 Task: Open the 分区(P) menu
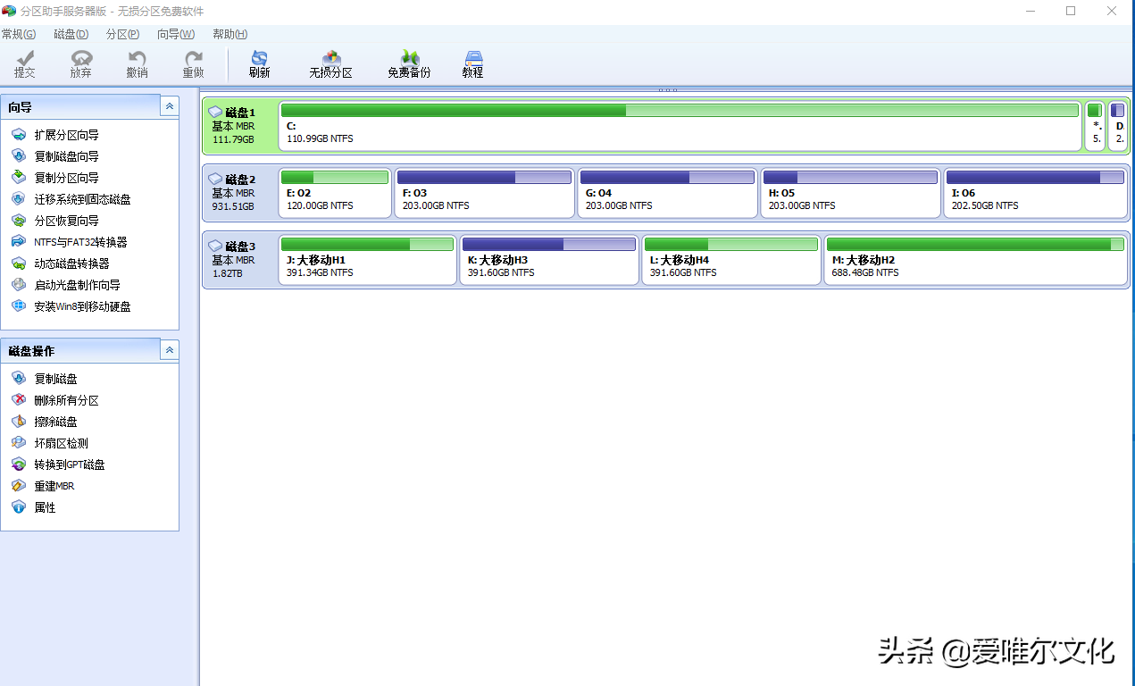point(122,34)
